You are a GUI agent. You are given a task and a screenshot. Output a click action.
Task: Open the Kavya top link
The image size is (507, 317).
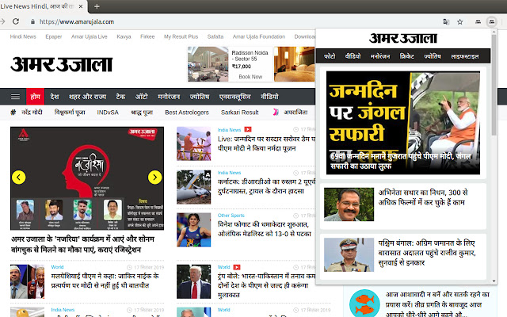124,36
